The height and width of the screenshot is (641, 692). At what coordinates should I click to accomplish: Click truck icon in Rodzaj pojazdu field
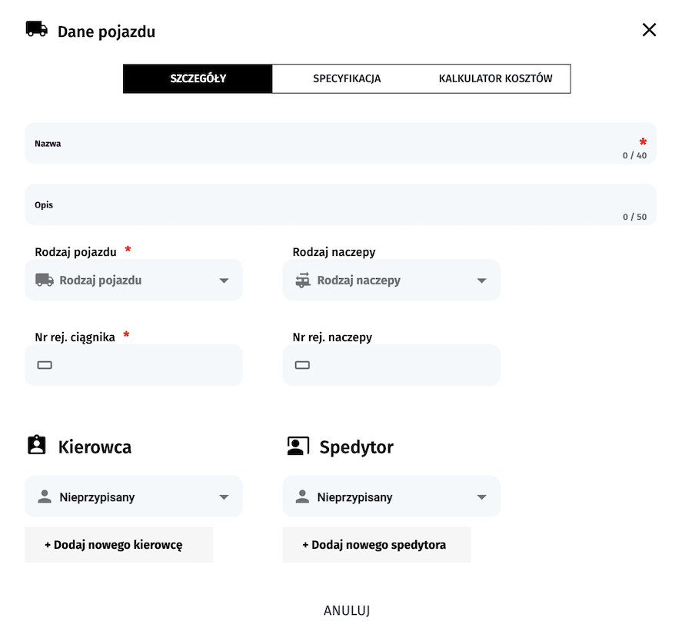tap(45, 281)
